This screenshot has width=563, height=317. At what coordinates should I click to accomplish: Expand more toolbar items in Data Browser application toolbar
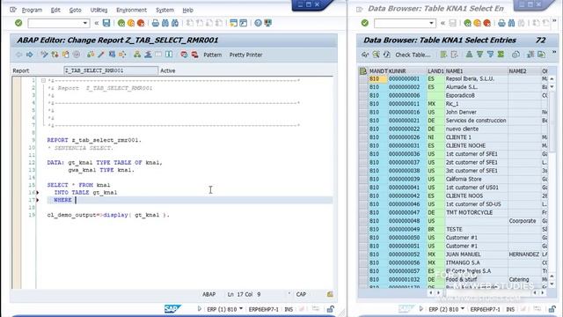click(x=554, y=53)
